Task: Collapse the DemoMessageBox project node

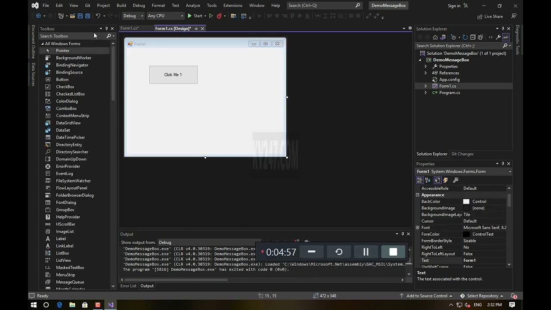Action: (x=420, y=60)
